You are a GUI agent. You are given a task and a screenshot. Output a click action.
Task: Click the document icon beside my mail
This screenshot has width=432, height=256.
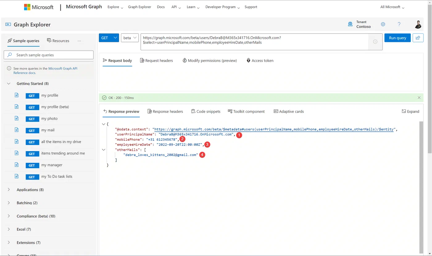pos(17,130)
